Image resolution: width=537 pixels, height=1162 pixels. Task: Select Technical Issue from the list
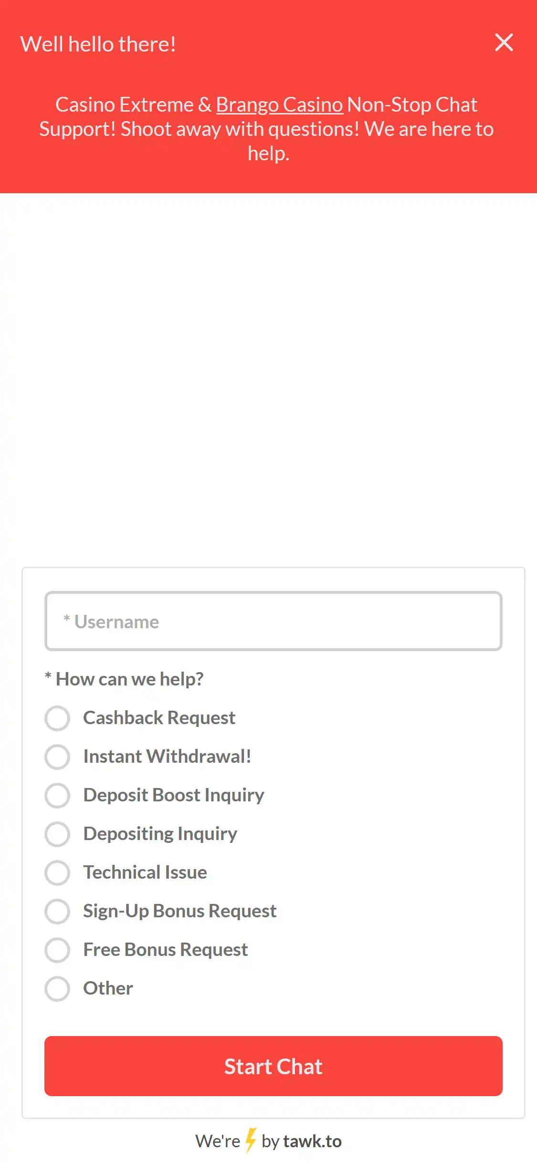(x=145, y=873)
